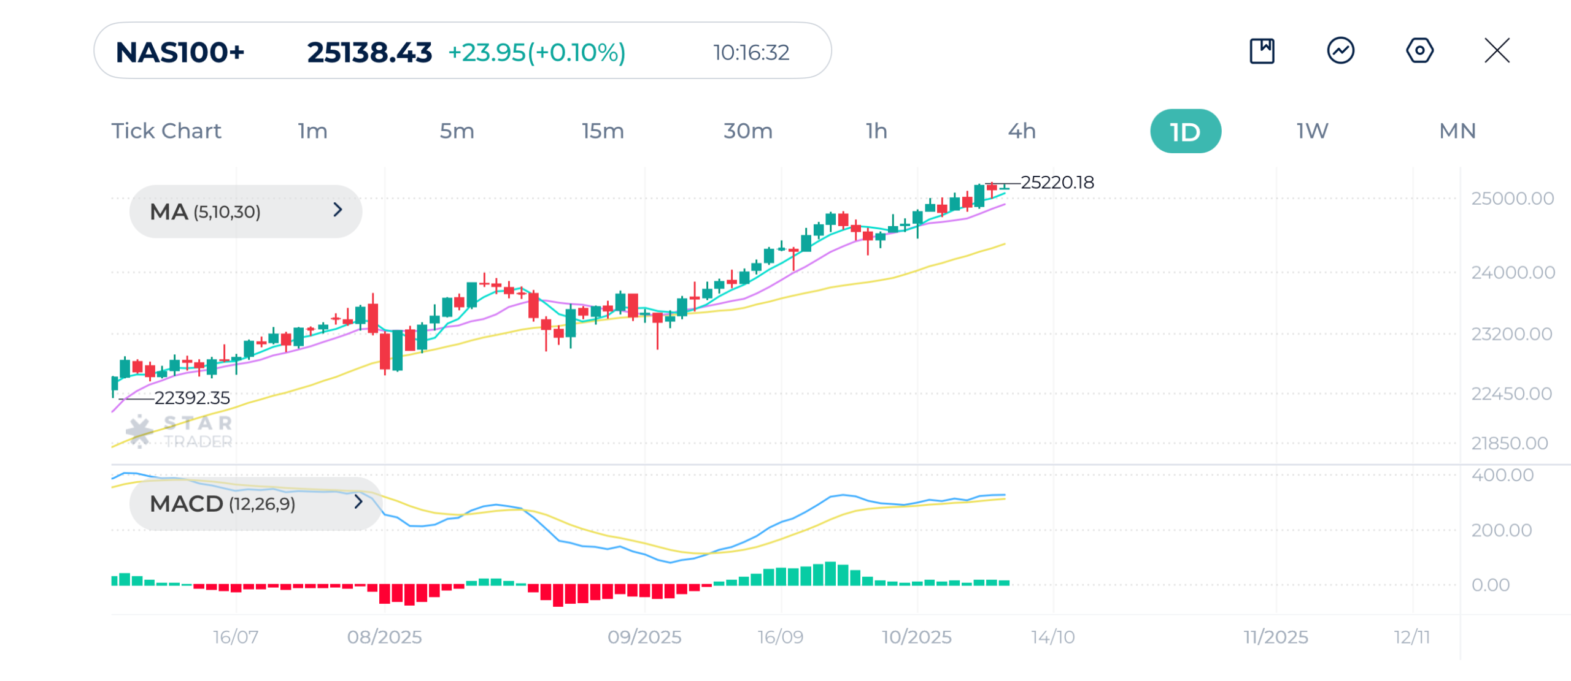Select the active 1D timeframe button
Screen dimensions: 1571x681
[x=1185, y=131]
